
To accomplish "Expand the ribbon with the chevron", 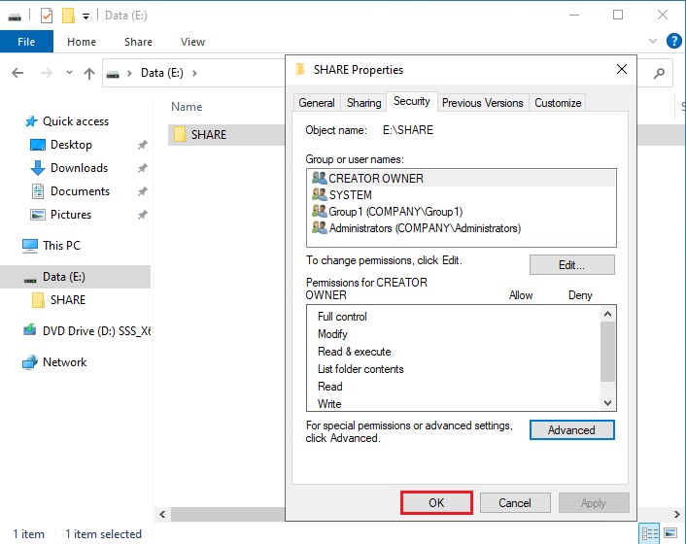I will [x=653, y=42].
